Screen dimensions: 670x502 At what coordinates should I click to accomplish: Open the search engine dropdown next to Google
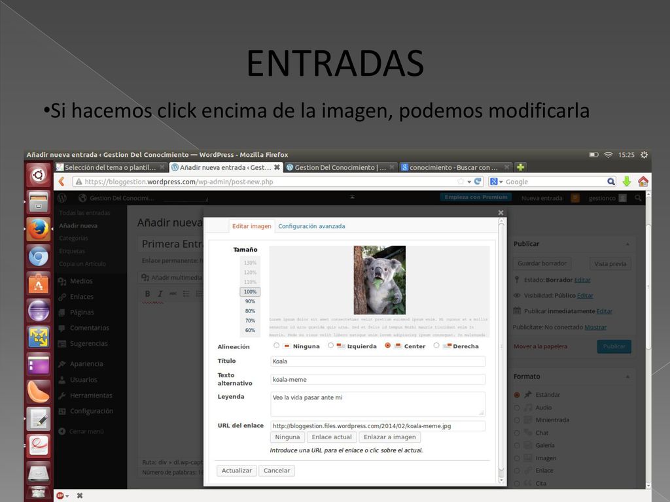coord(501,182)
